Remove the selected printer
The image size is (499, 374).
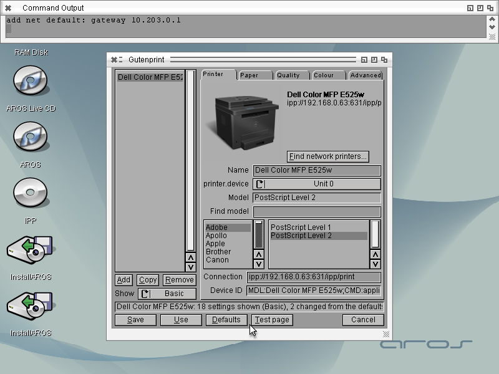click(180, 280)
